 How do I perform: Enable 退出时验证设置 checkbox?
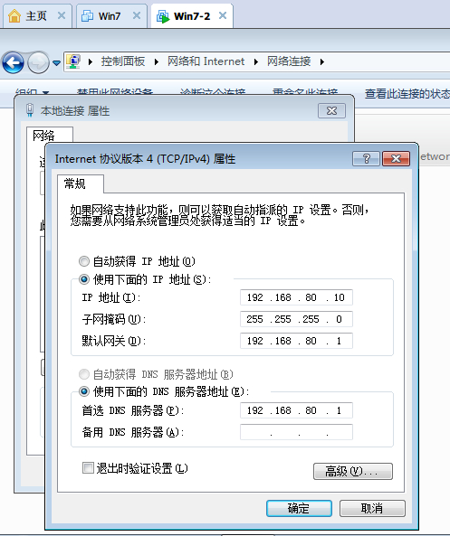click(x=88, y=467)
